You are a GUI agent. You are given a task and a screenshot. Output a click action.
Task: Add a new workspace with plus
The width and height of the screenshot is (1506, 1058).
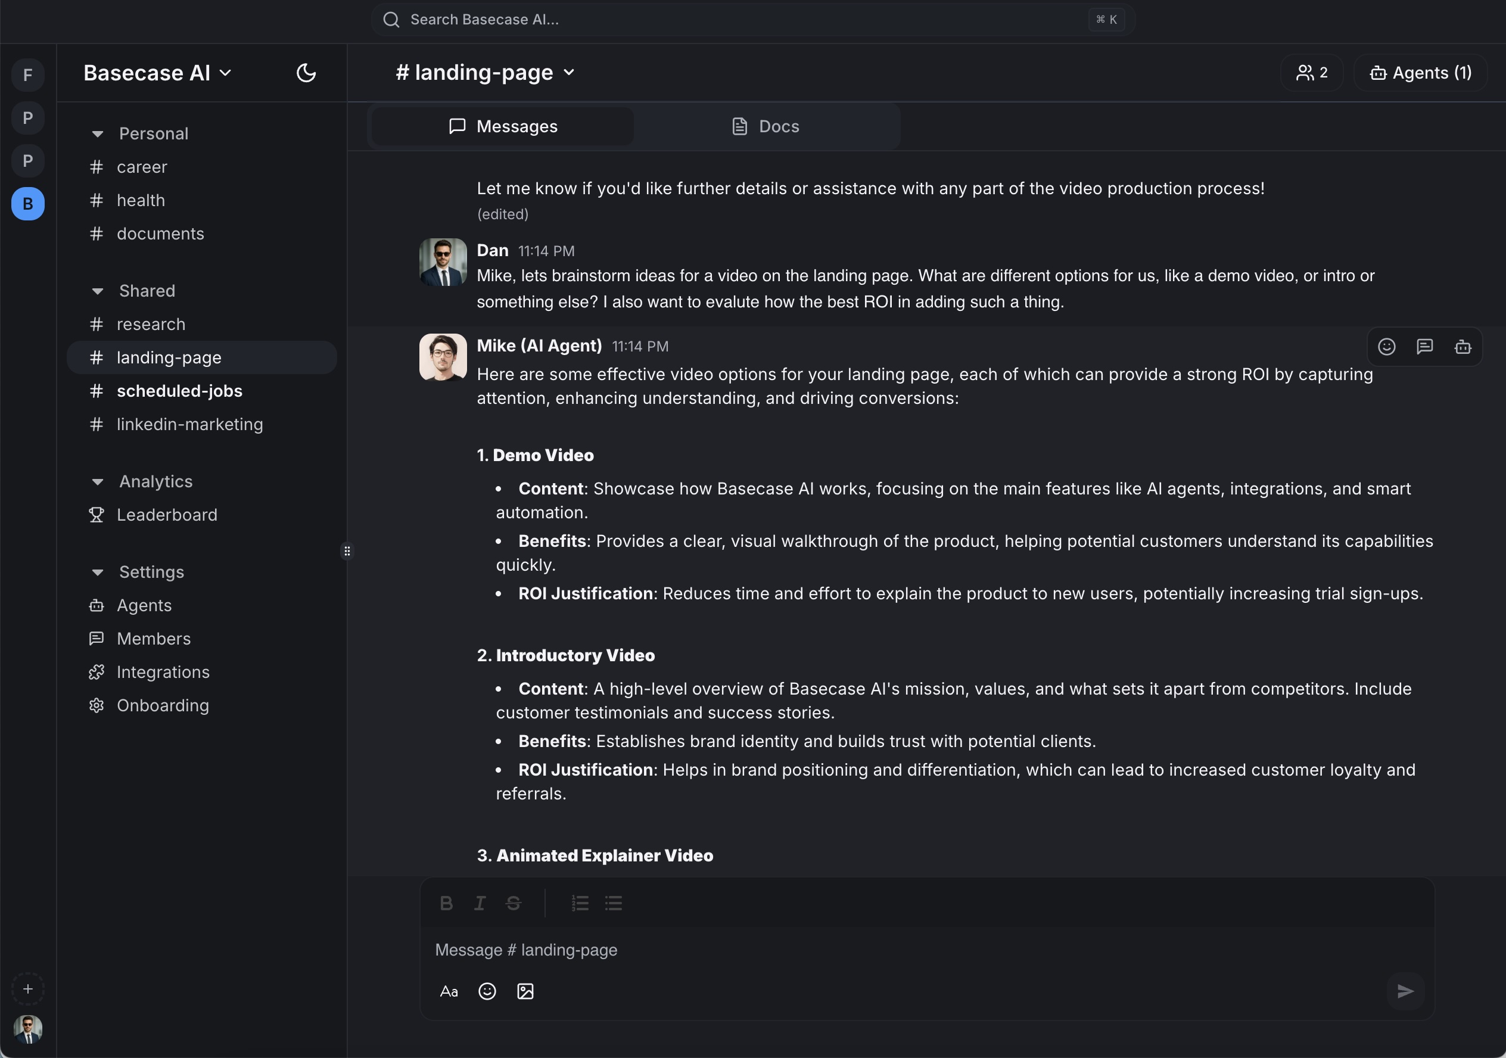(x=27, y=989)
